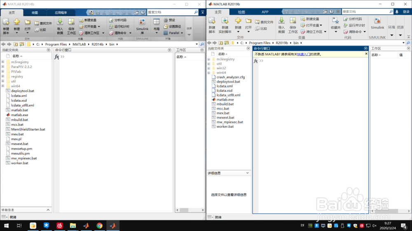
Task: Click Name column header in R2014b files
Action: [16, 56]
